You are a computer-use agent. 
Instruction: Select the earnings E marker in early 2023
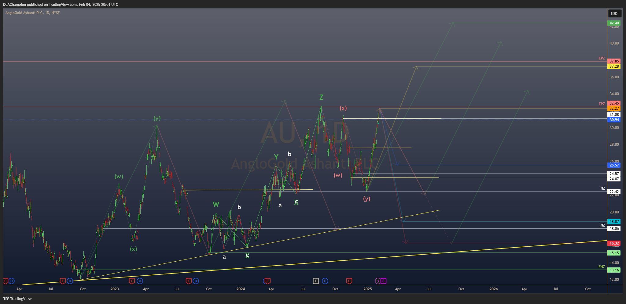(132, 281)
